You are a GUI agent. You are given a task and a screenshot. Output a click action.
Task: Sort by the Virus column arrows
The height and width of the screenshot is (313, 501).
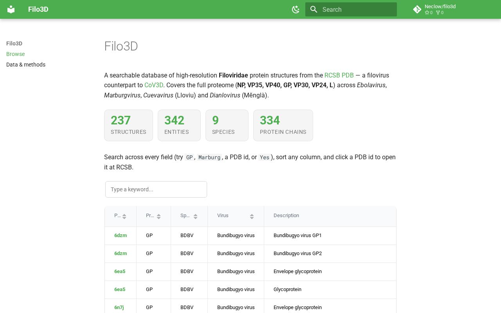[252, 216]
